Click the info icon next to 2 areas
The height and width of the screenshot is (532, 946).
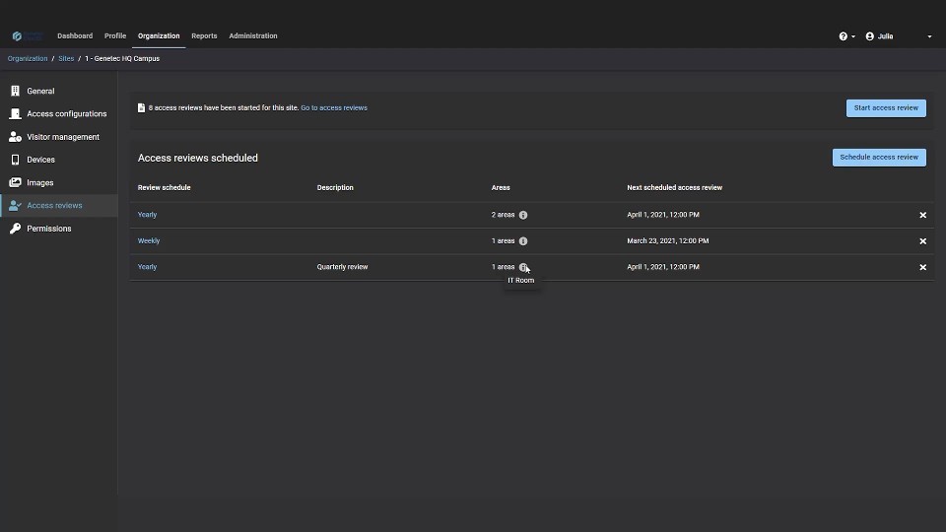[523, 215]
